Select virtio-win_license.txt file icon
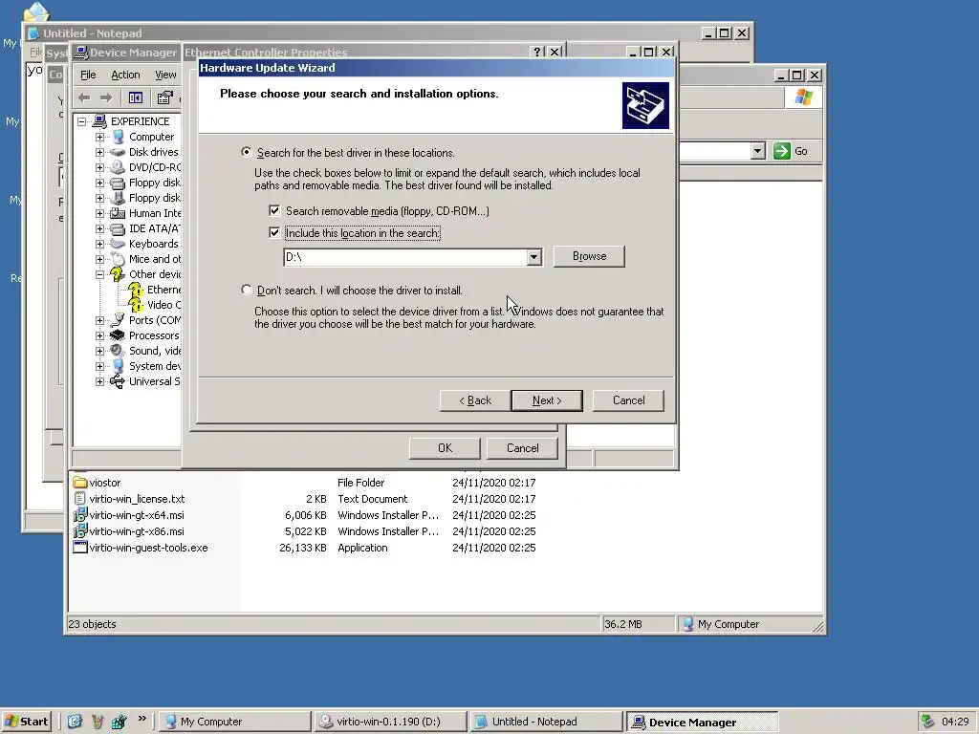This screenshot has width=979, height=734. point(80,499)
